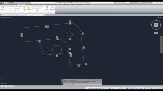Toggle Clean Screen icon in status bar
Viewport: 163px width, 91px height.
[160, 88]
